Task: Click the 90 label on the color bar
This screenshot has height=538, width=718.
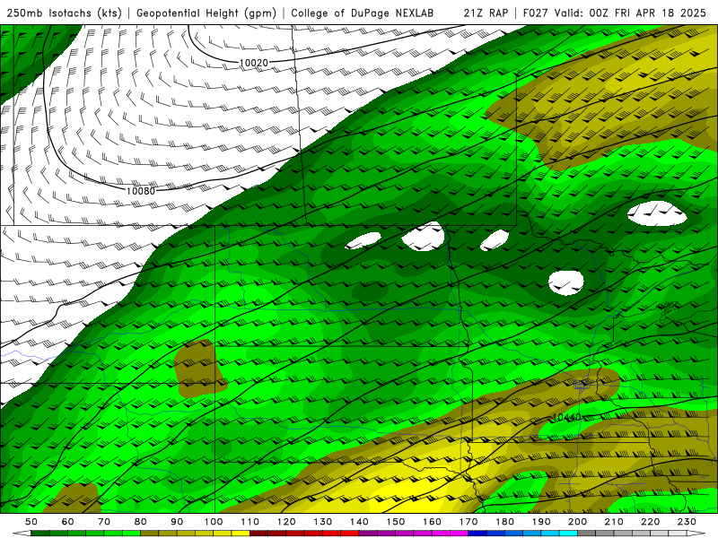Action: pos(177,522)
